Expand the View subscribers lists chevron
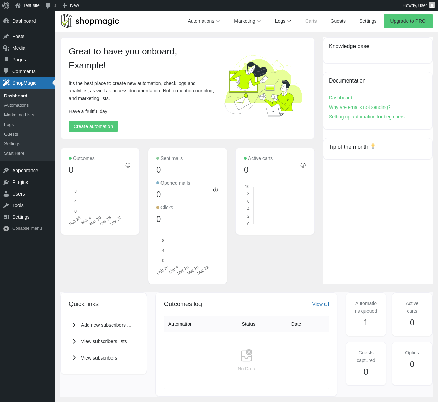438x402 pixels. [74, 341]
